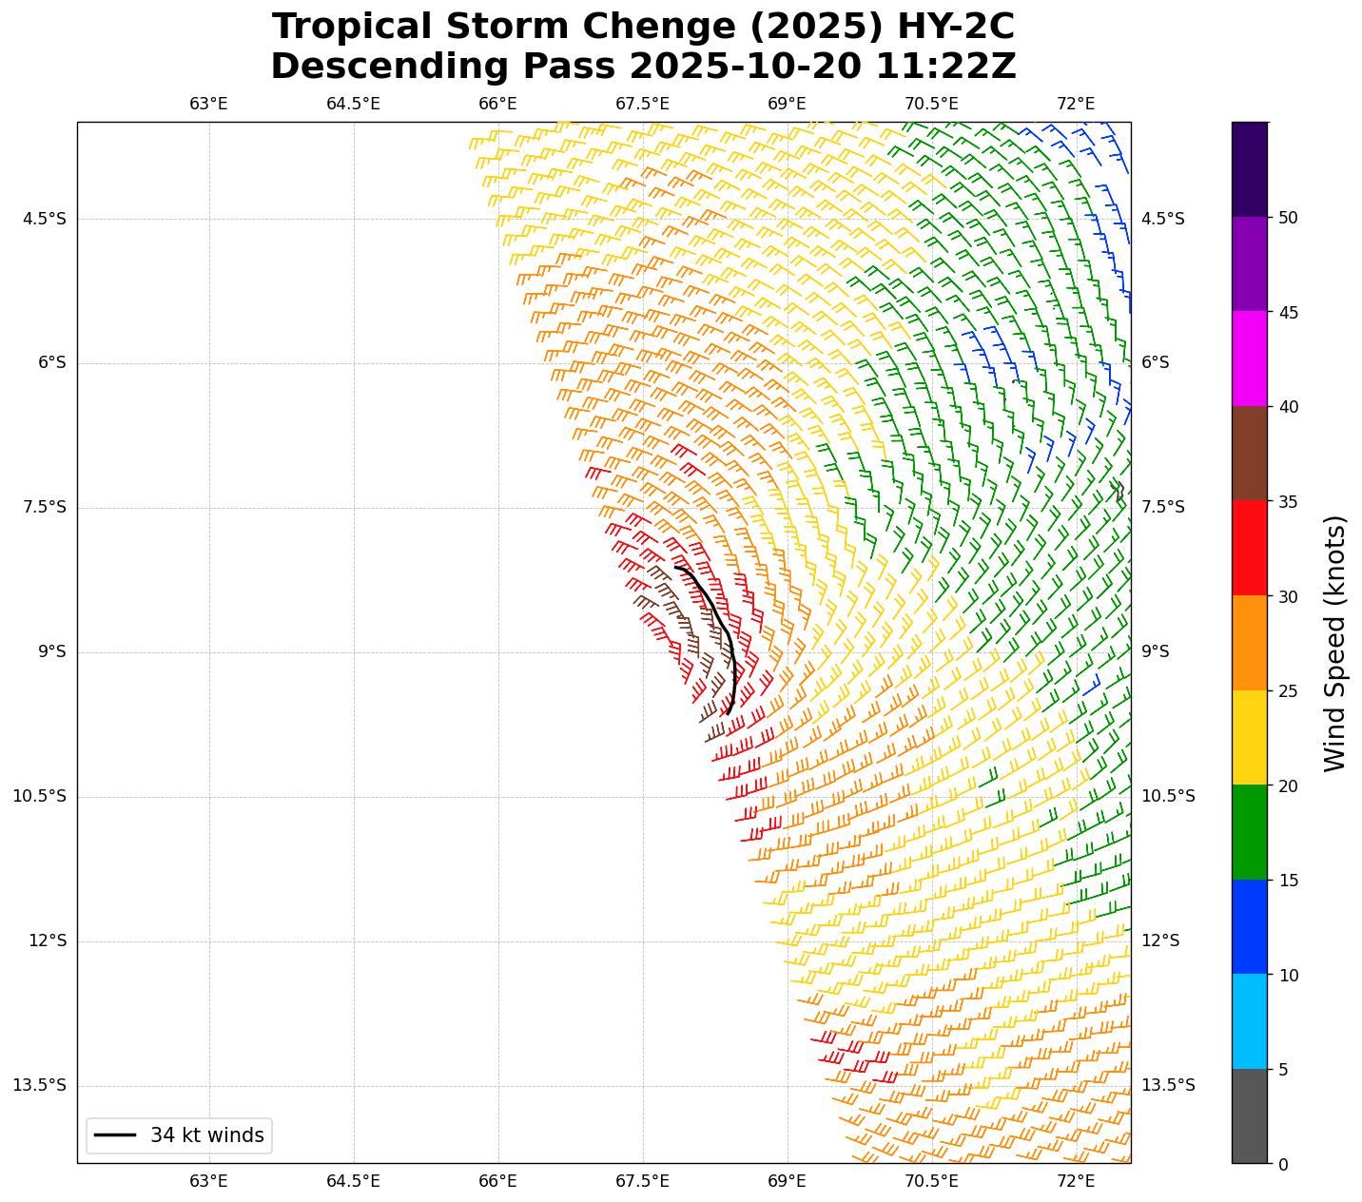
Task: Click the 70.5°E label on the top axis
Action: (x=931, y=104)
